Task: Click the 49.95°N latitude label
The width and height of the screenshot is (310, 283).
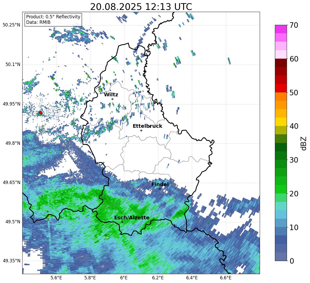Action: 12,104
